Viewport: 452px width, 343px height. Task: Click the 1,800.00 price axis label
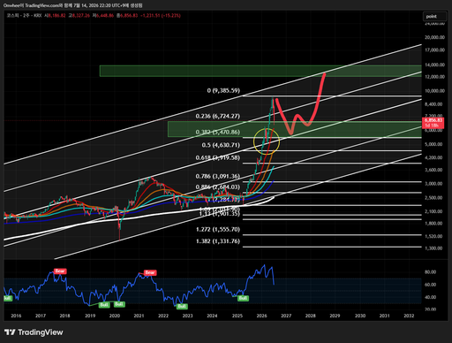point(433,224)
